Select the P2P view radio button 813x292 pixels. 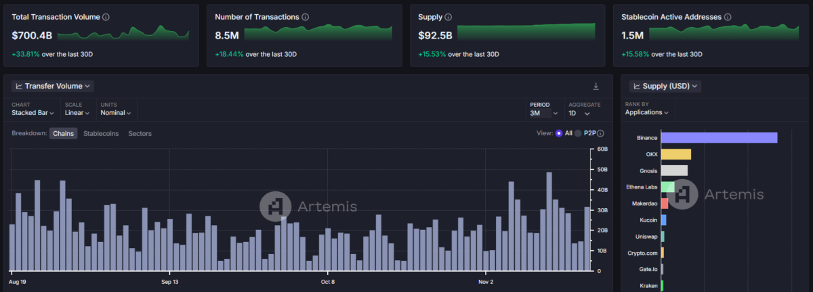(578, 134)
